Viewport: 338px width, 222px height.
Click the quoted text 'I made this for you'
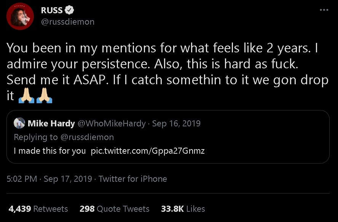(x=49, y=151)
